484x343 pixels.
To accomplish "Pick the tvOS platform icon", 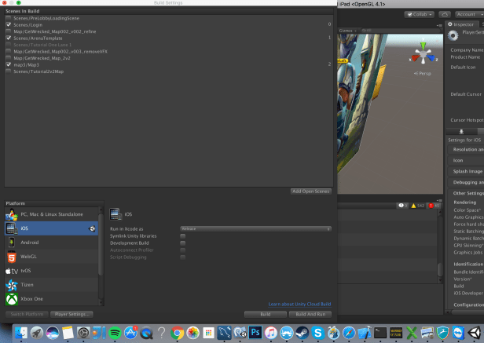I will click(12, 271).
